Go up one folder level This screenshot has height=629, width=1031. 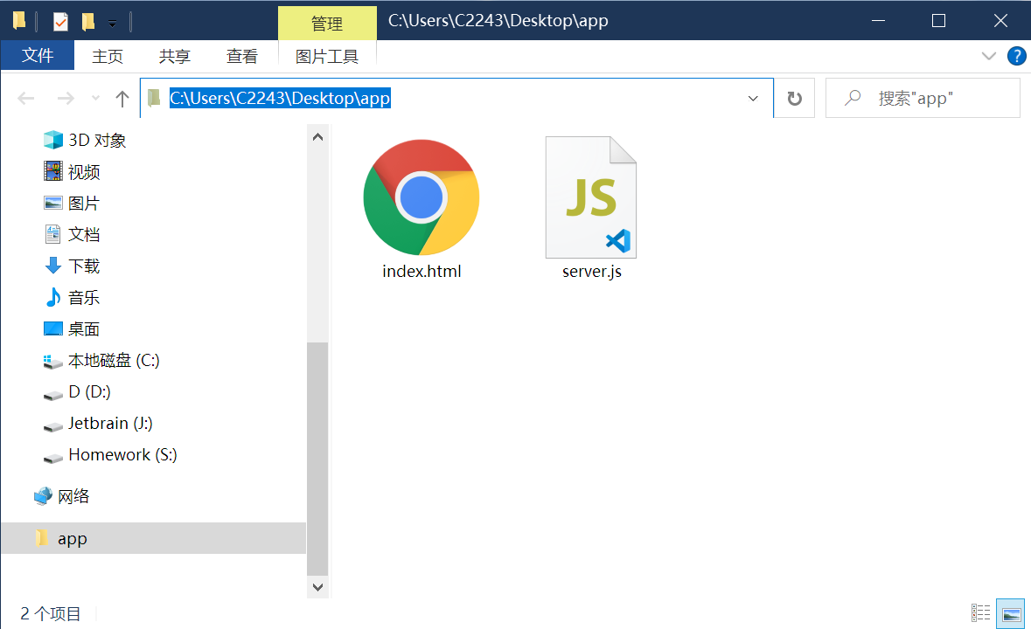(x=122, y=99)
